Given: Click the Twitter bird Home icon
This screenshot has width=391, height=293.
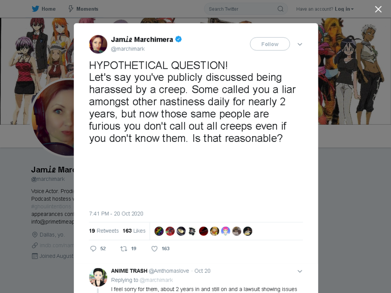Looking at the screenshot, I should [x=35, y=9].
